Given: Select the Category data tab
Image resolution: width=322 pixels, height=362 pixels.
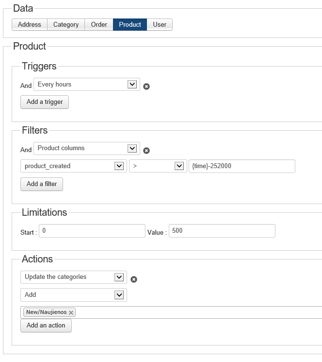Looking at the screenshot, I should coord(66,24).
